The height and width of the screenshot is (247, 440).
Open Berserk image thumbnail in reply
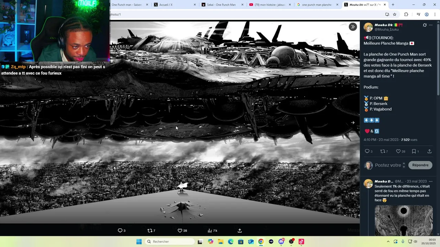[404, 221]
